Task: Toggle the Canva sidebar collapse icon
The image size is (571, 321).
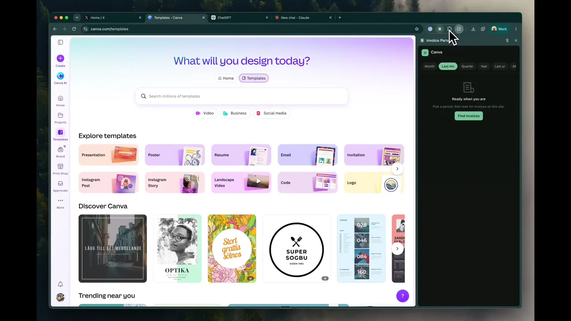Action: [x=60, y=42]
